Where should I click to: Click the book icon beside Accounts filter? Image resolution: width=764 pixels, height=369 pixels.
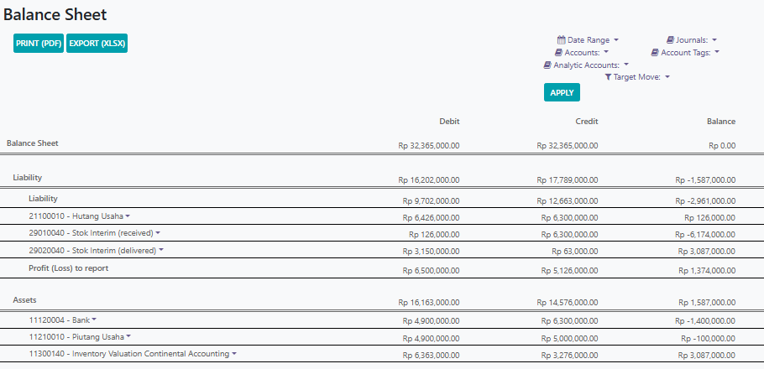(x=558, y=53)
